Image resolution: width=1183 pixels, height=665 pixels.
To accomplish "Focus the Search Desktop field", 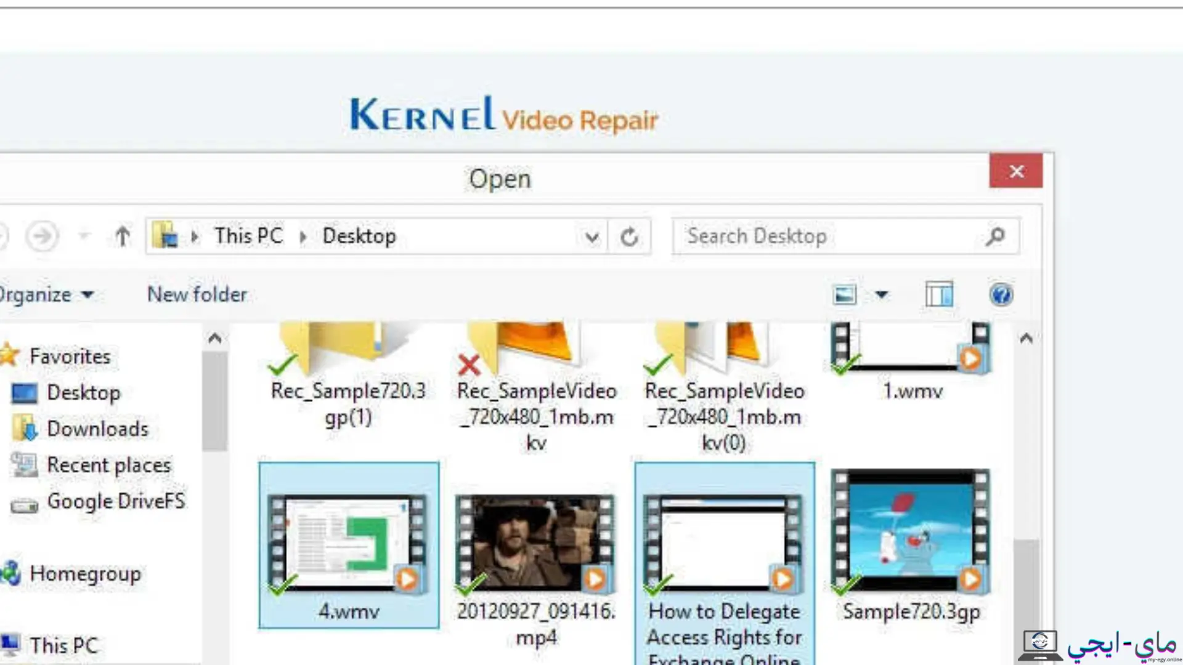I will (845, 236).
